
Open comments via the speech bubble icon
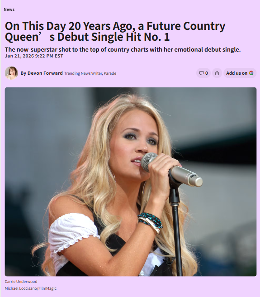201,73
